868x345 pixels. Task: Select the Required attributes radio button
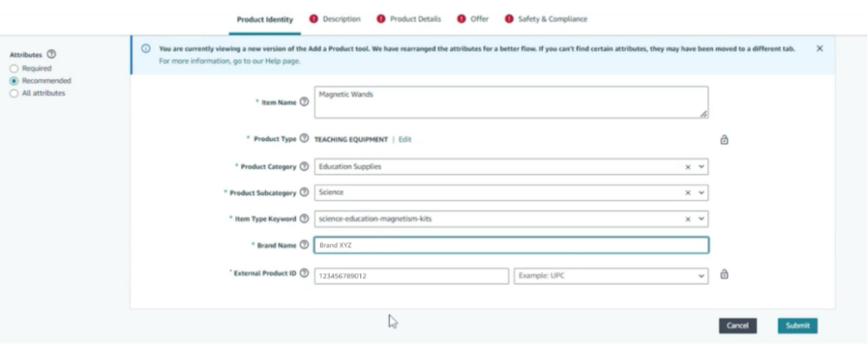[x=14, y=69]
